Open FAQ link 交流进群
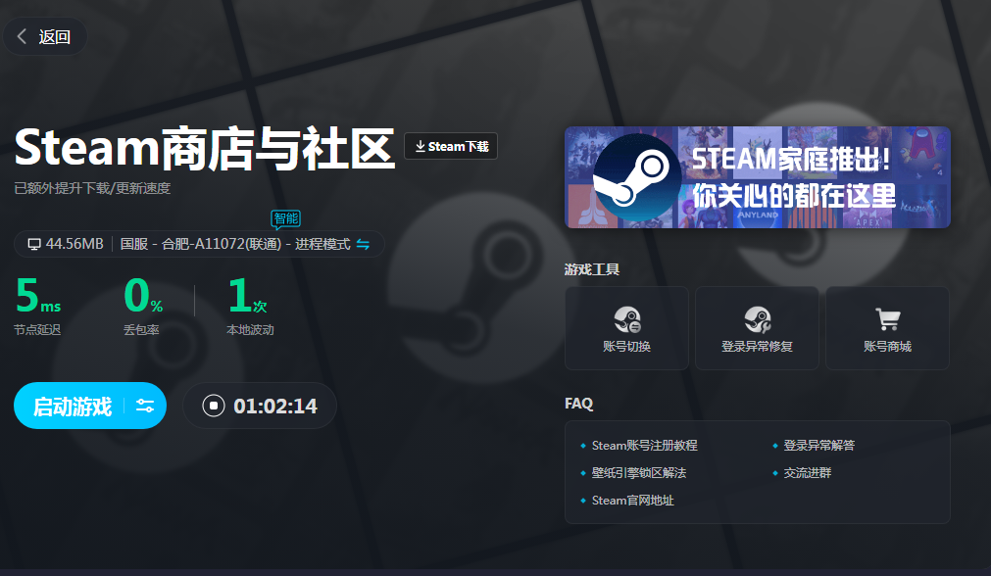Viewport: 991px width, 576px height. pyautogui.click(x=808, y=472)
